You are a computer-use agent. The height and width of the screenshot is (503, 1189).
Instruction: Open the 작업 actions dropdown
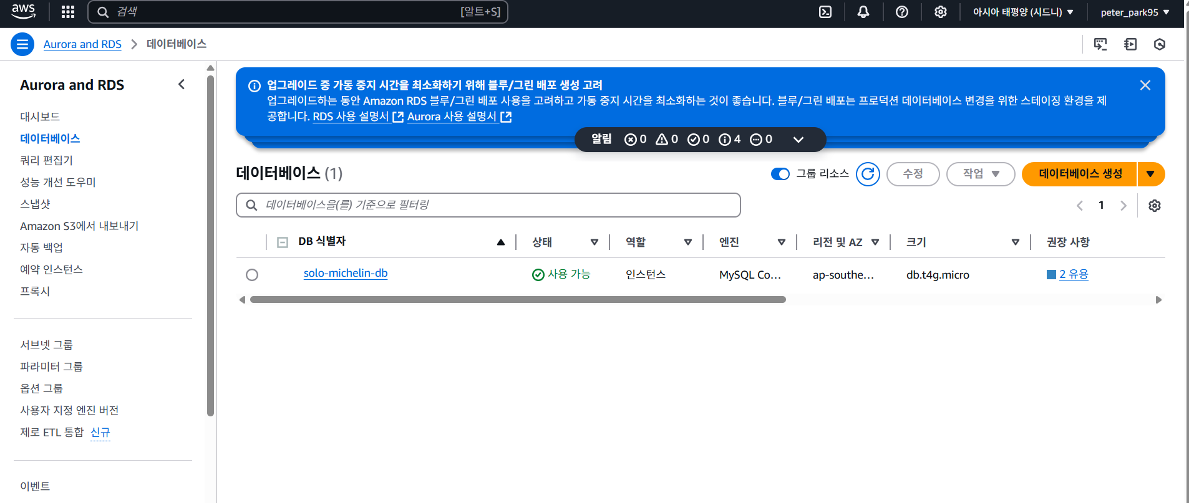coord(981,174)
